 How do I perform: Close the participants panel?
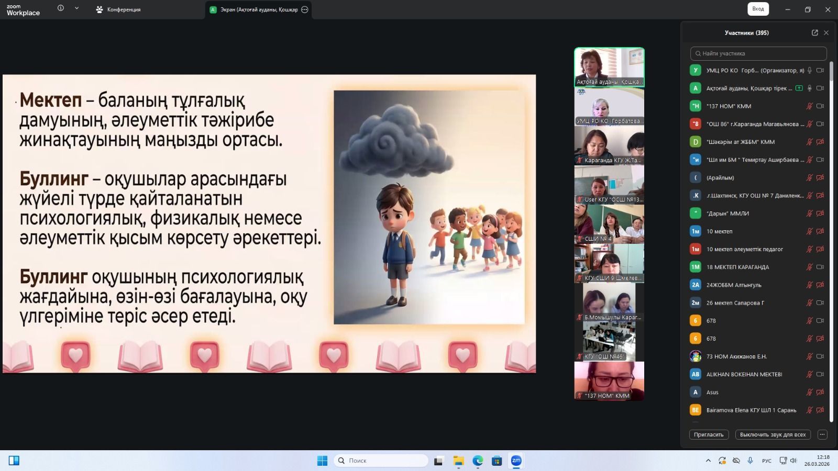(x=826, y=32)
